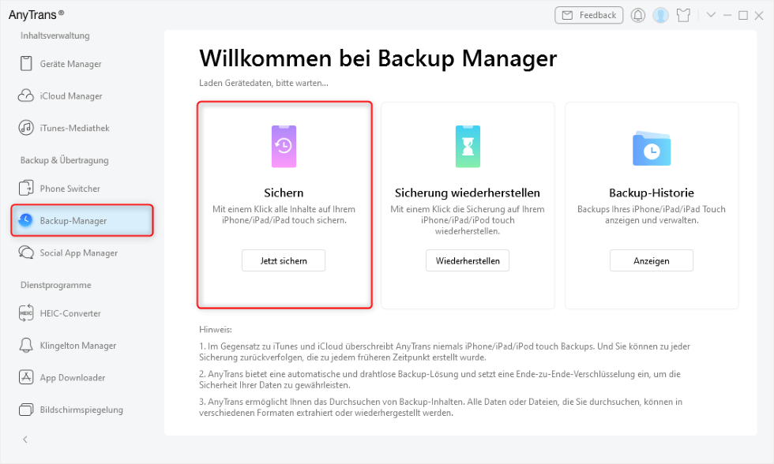The height and width of the screenshot is (464, 774).
Task: Click the Wiederherstellen button
Action: [x=468, y=260]
